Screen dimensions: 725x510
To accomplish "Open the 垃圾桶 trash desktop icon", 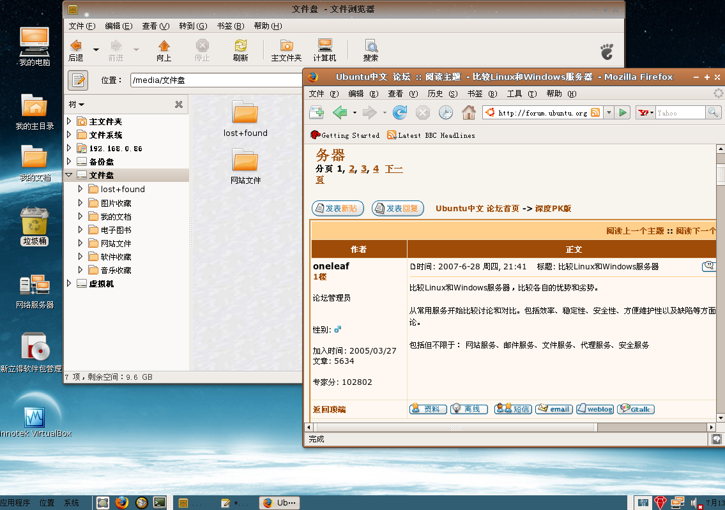I will tap(34, 226).
